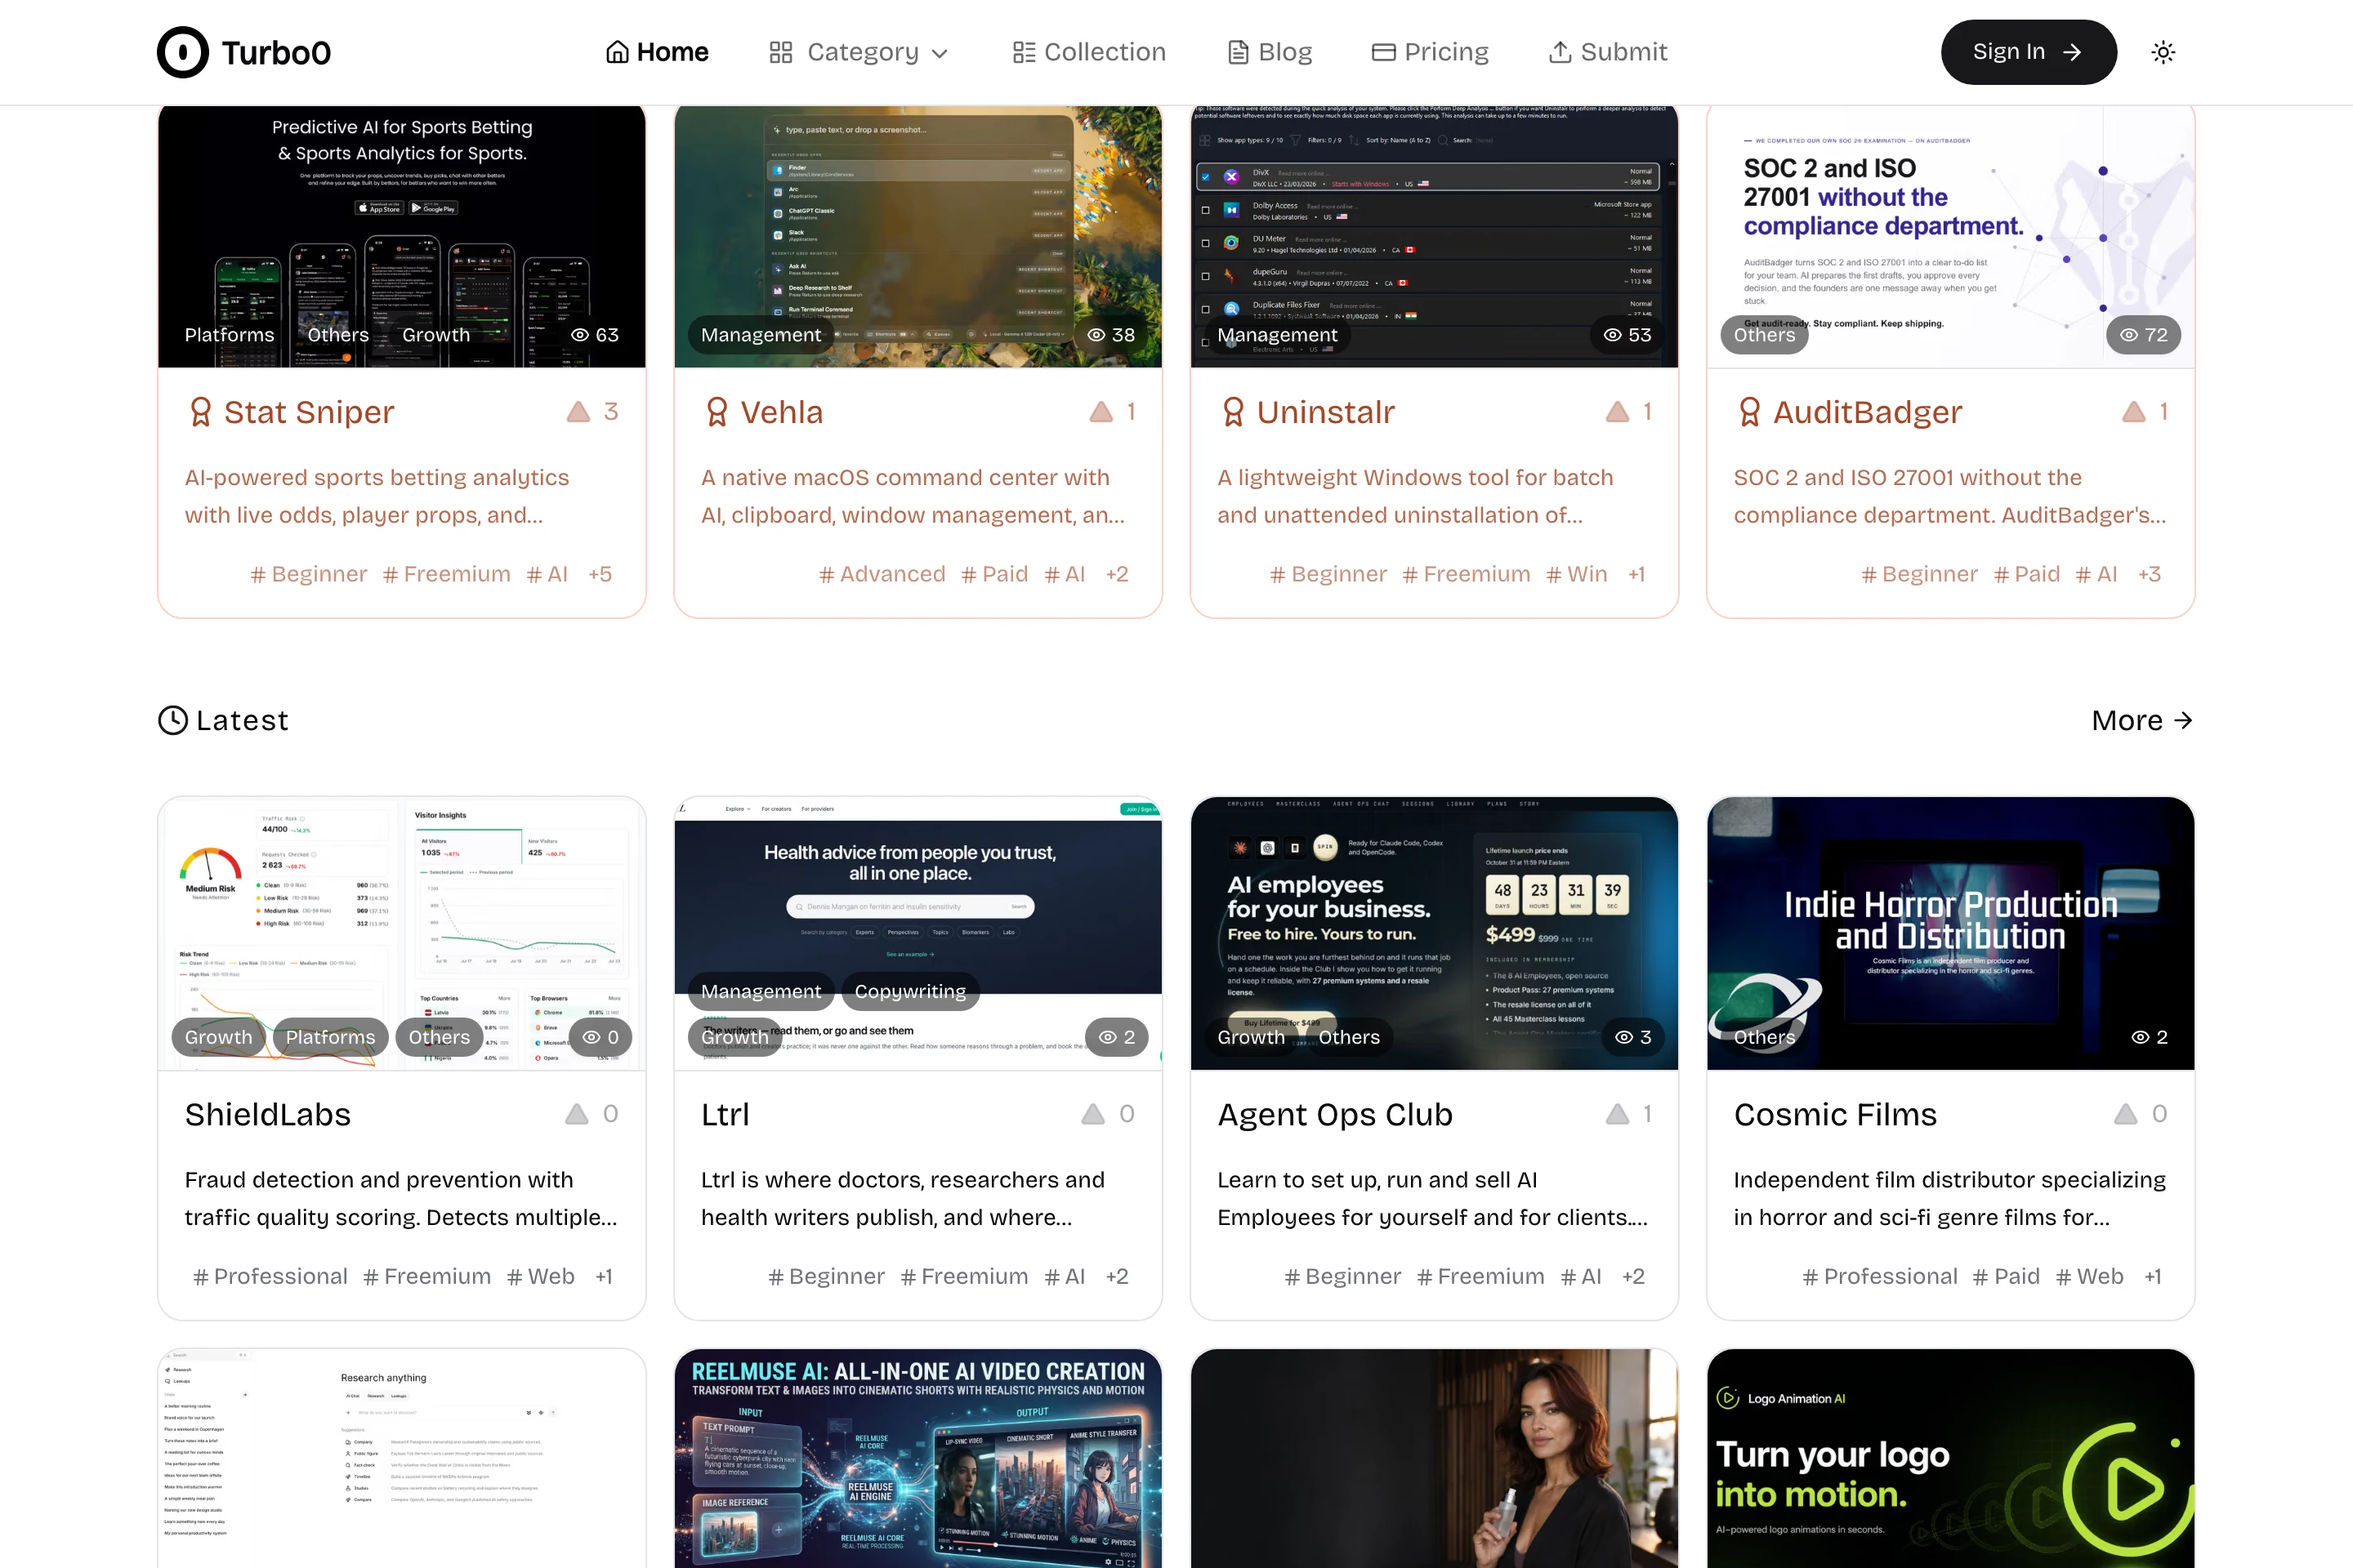
Task: Open the Agent Ops Club title link
Action: pos(1334,1114)
